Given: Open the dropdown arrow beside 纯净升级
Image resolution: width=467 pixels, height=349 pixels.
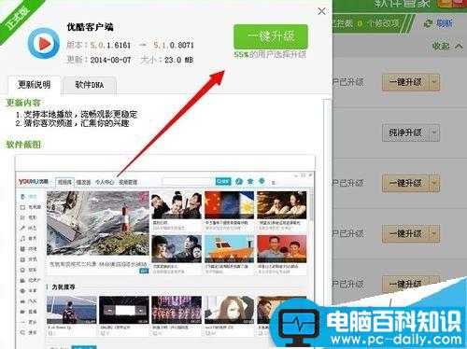Looking at the screenshot, I should pos(434,133).
